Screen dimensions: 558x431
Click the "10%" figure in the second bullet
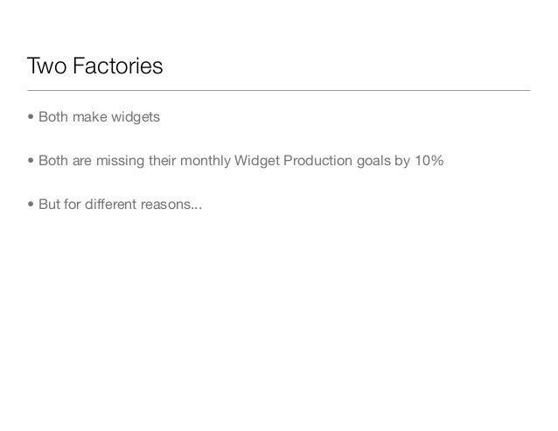(x=429, y=161)
